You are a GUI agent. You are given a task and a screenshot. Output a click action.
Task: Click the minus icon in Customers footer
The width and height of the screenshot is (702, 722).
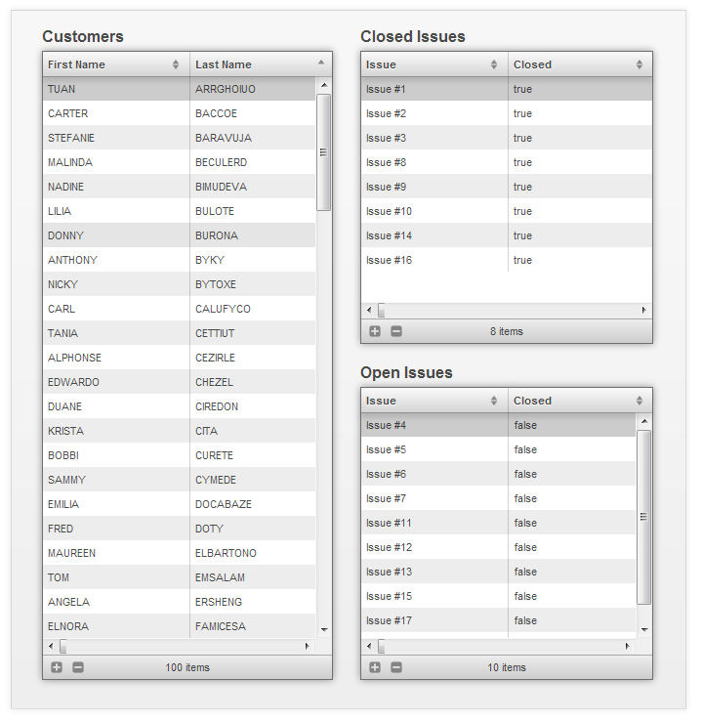pos(78,667)
